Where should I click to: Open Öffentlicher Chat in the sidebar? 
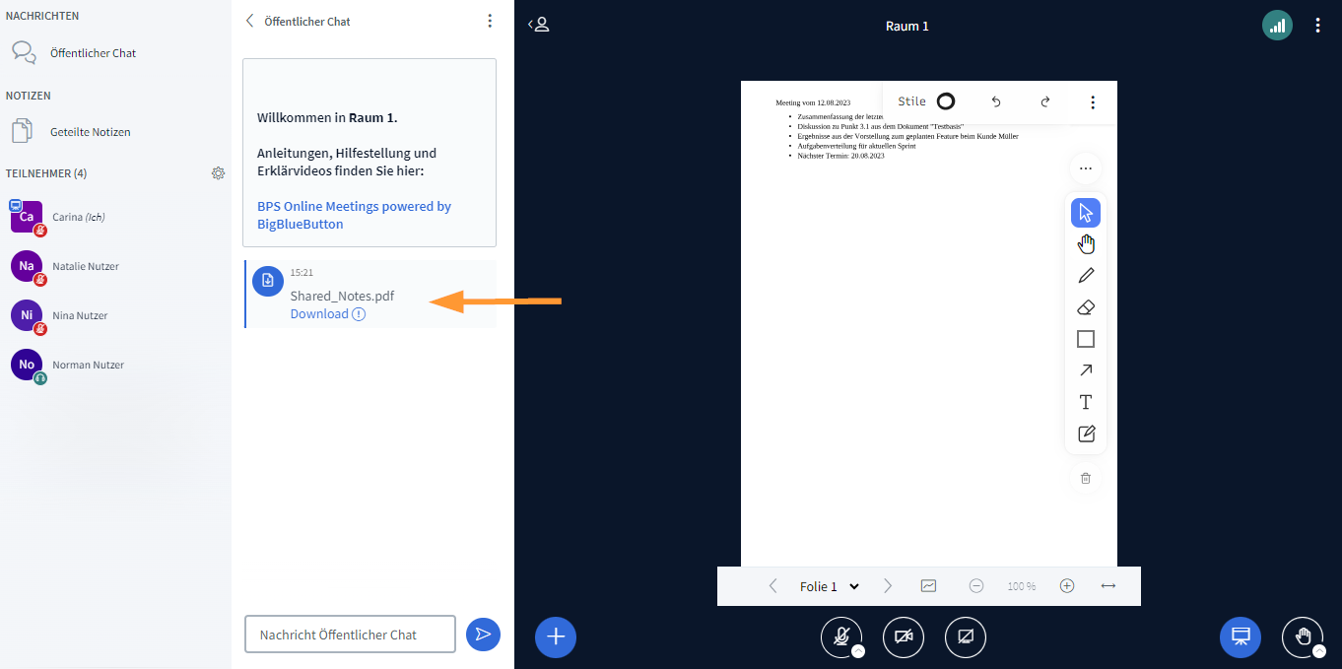93,53
